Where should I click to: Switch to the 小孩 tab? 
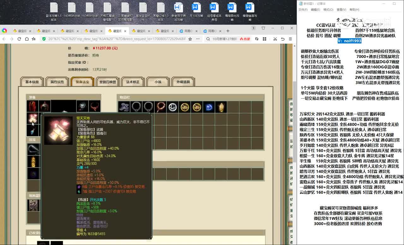158,82
